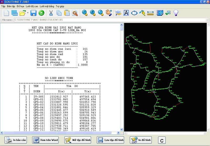The image size is (210, 146).
Task: Cut selection with the scissors icon
Action: (51, 13)
